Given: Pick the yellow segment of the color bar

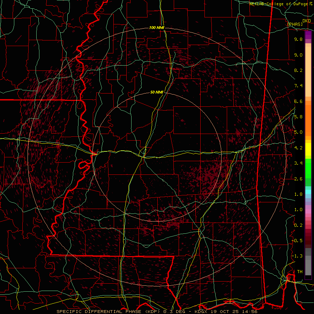Looking at the screenshot, I should point(308,149).
